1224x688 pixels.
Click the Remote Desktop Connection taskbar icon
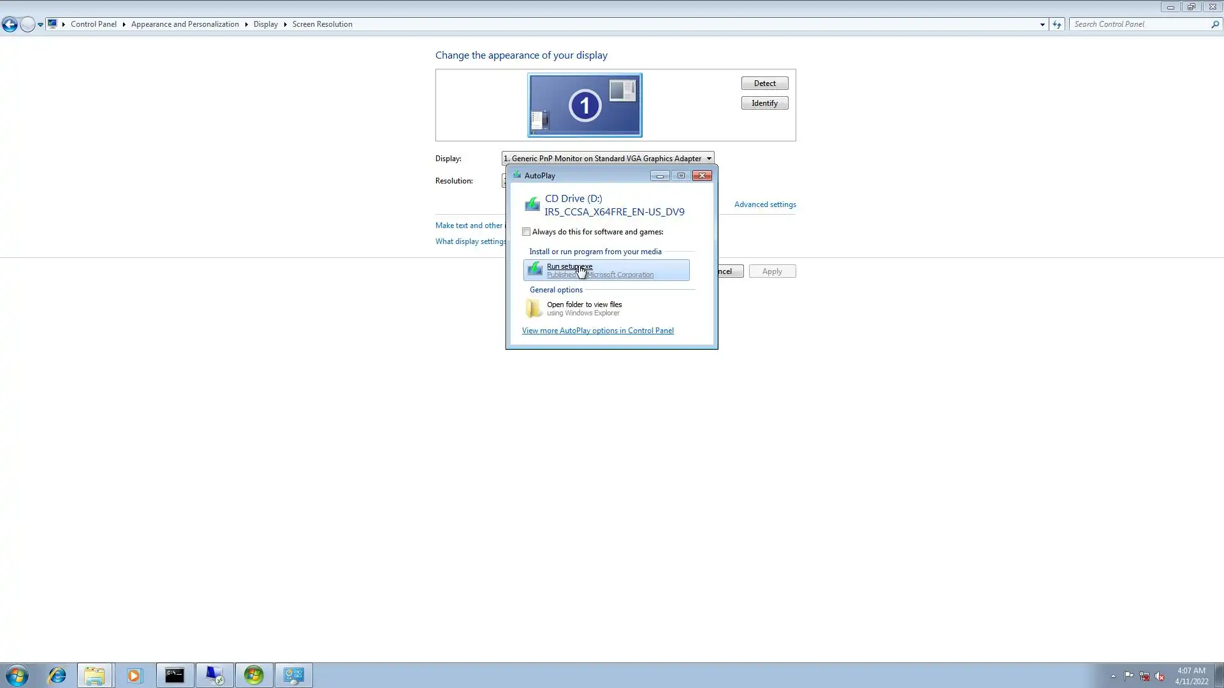pyautogui.click(x=214, y=675)
